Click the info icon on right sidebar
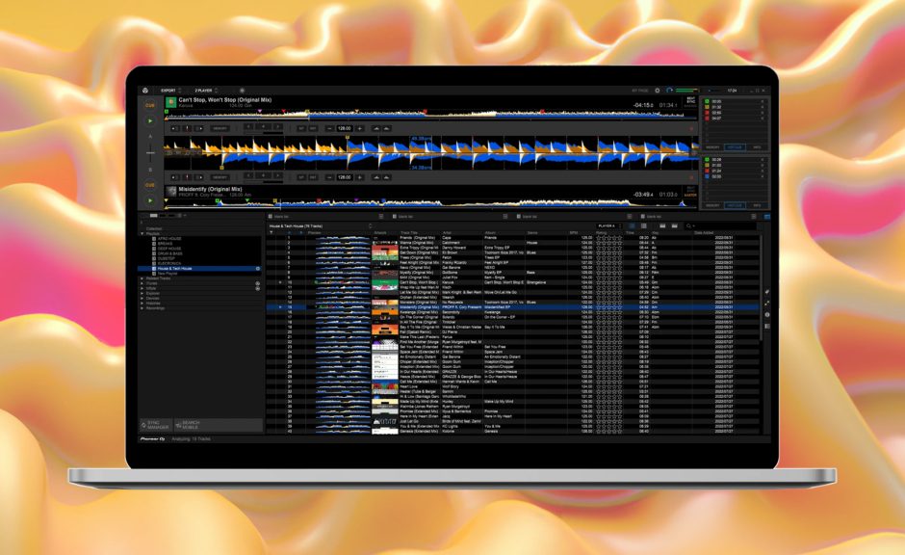 point(767,315)
